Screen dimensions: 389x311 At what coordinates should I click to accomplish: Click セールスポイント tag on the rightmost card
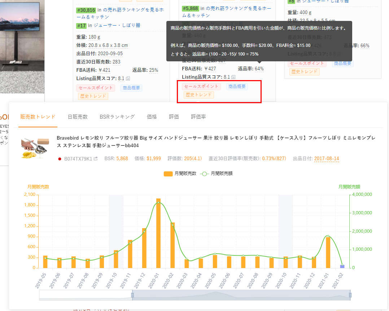click(307, 63)
